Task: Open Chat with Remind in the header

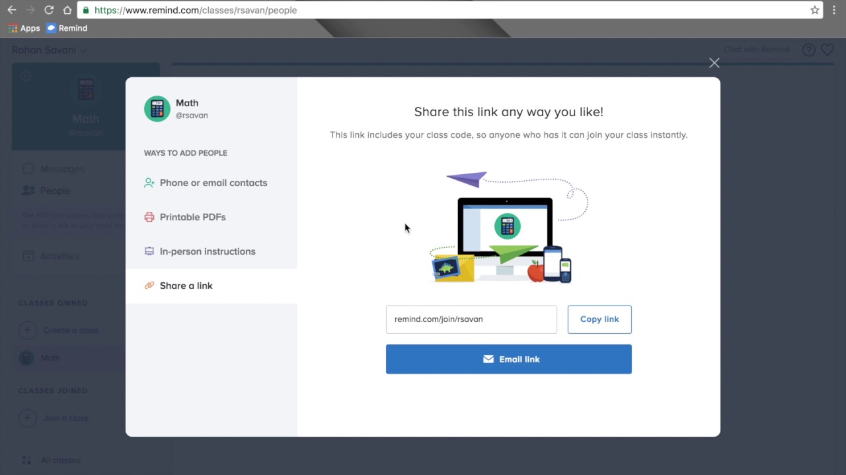Action: point(756,49)
